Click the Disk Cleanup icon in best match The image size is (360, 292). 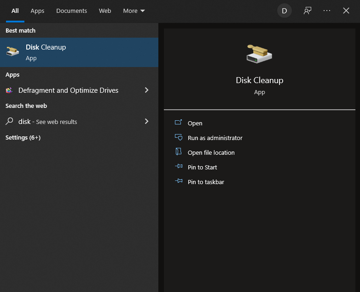click(12, 51)
